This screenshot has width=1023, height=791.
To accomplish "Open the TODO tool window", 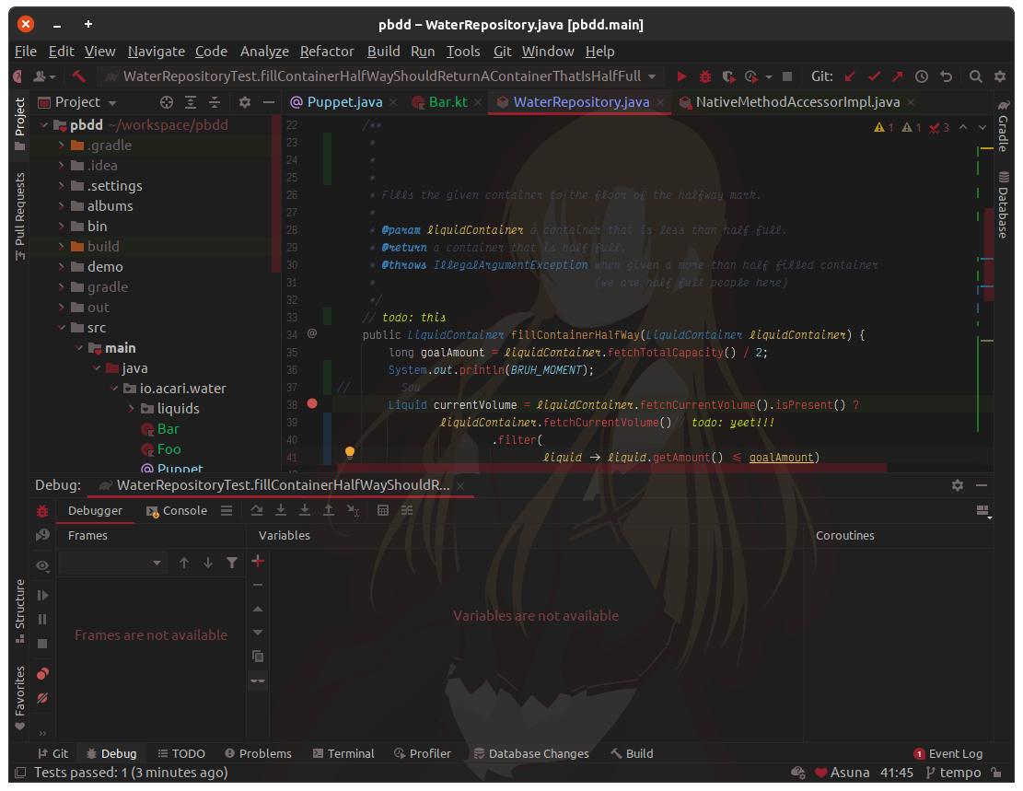I will (181, 754).
